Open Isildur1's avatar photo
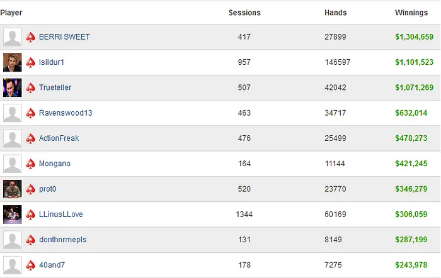The image size is (441, 278). pyautogui.click(x=12, y=62)
